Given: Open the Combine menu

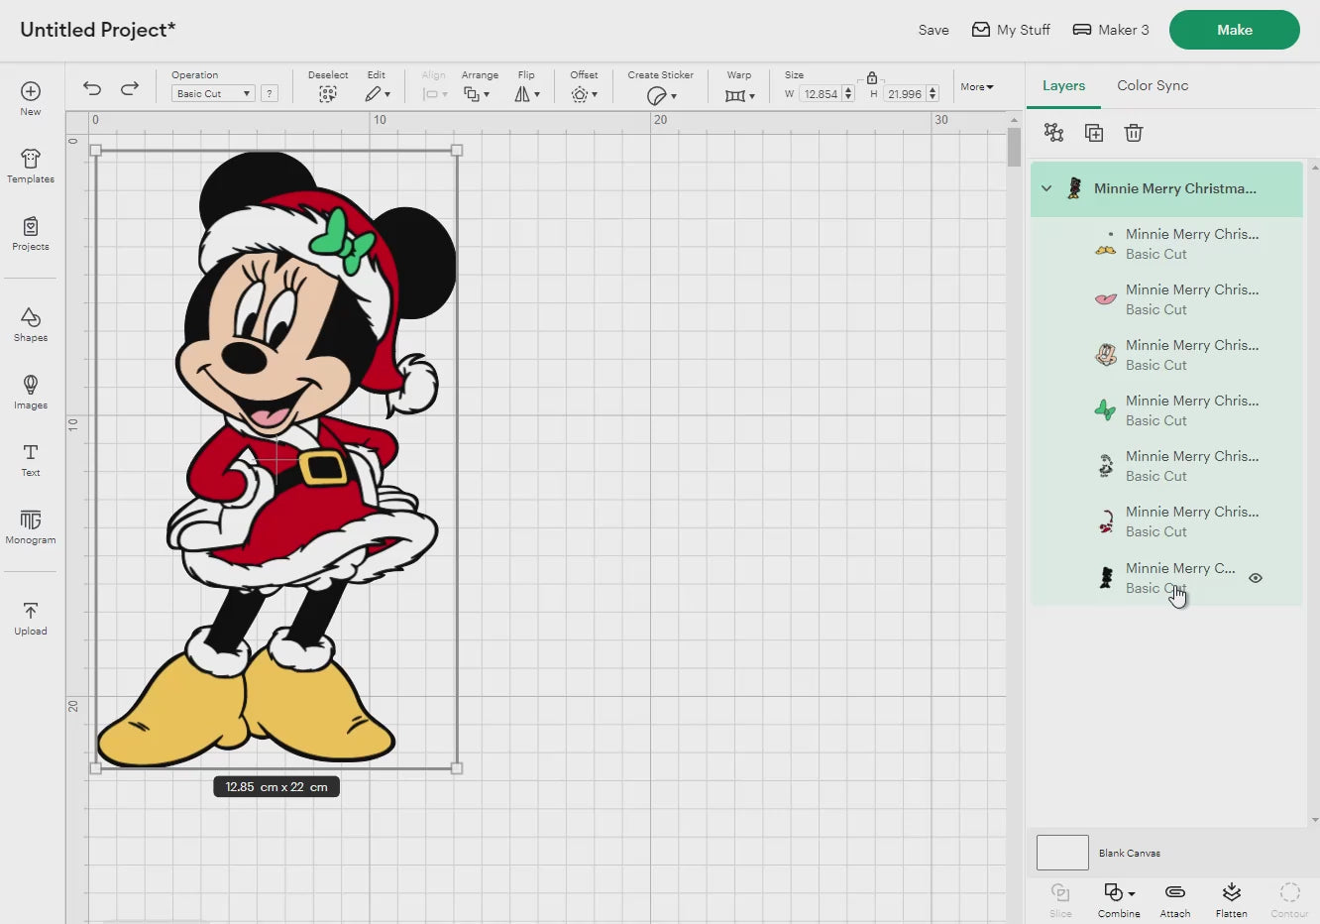Looking at the screenshot, I should tap(1119, 900).
